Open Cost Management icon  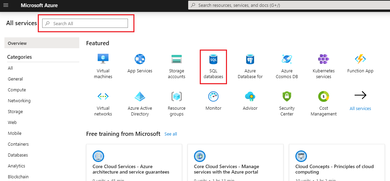coord(324,96)
